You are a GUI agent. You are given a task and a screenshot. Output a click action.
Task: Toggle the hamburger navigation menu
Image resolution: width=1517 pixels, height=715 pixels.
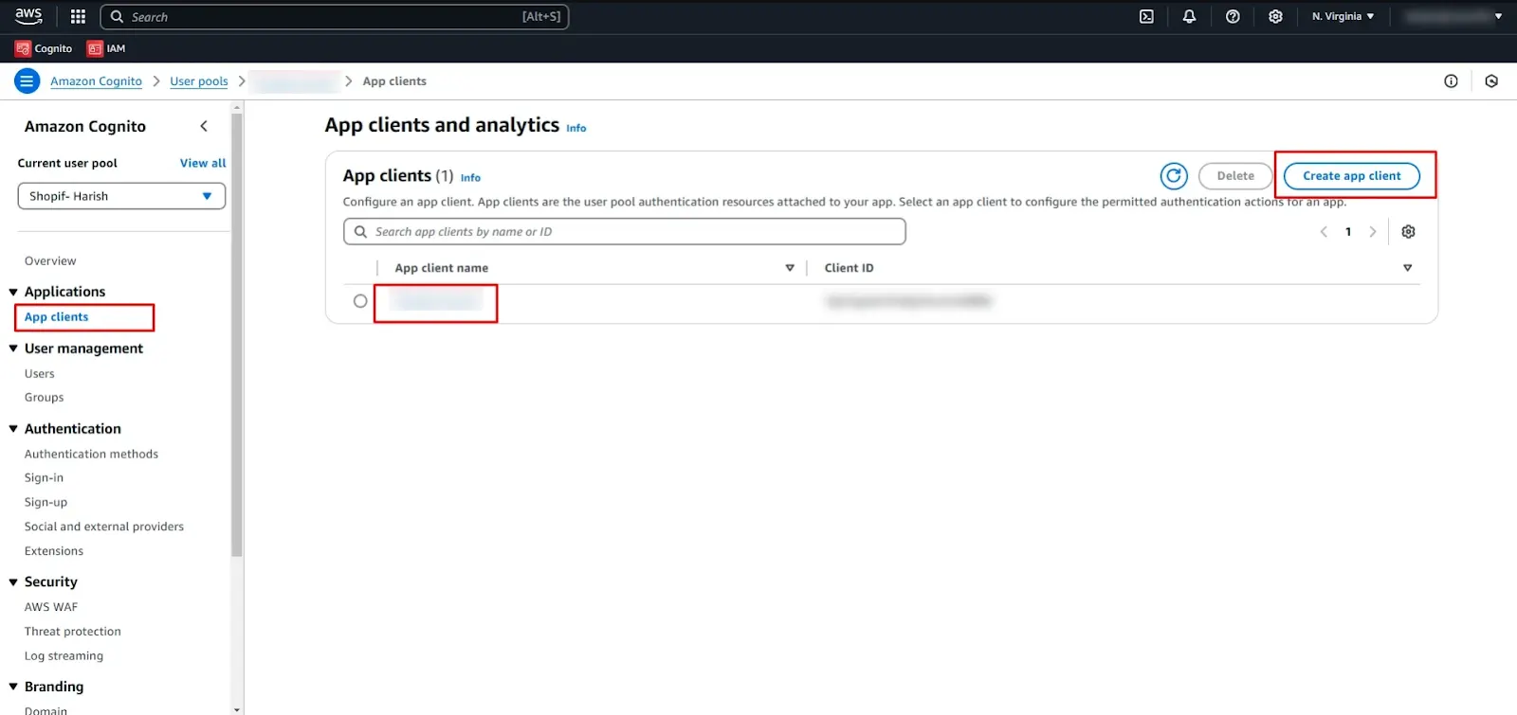pyautogui.click(x=27, y=81)
